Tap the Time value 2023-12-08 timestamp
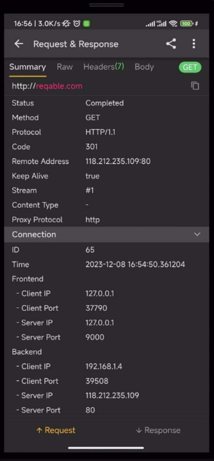Screen dimensions: 214x461 (135, 264)
